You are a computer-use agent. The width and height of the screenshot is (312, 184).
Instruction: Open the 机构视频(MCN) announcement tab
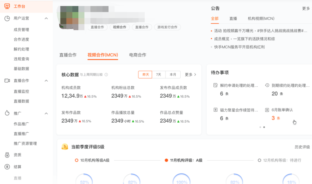click(261, 18)
